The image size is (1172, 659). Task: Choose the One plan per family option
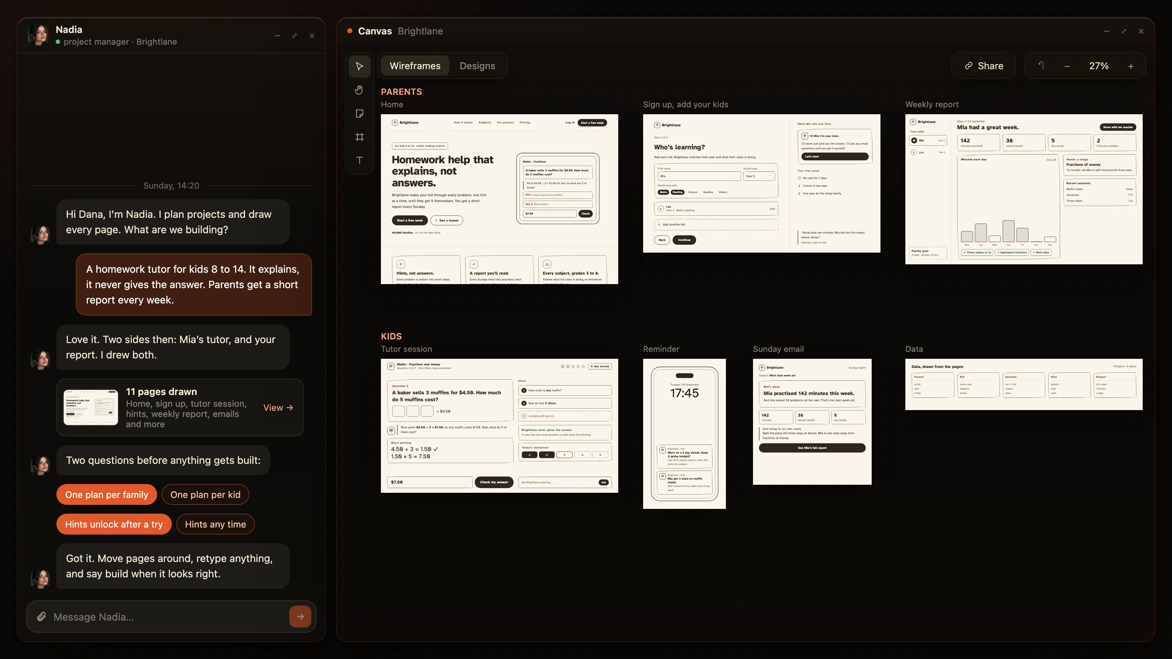(x=107, y=495)
